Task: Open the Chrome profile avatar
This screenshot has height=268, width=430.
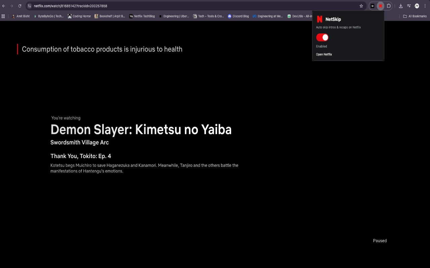Action: 417,6
